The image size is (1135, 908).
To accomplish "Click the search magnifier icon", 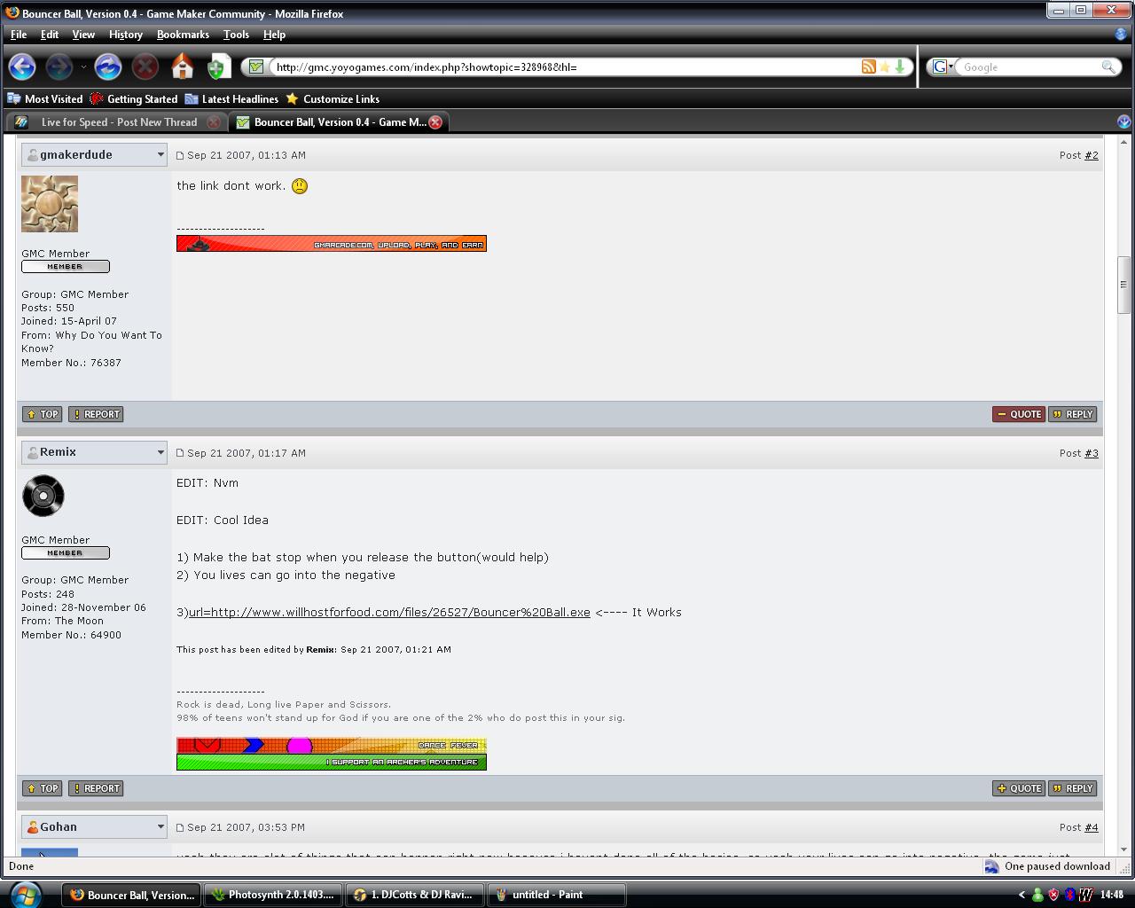I will pyautogui.click(x=1108, y=67).
